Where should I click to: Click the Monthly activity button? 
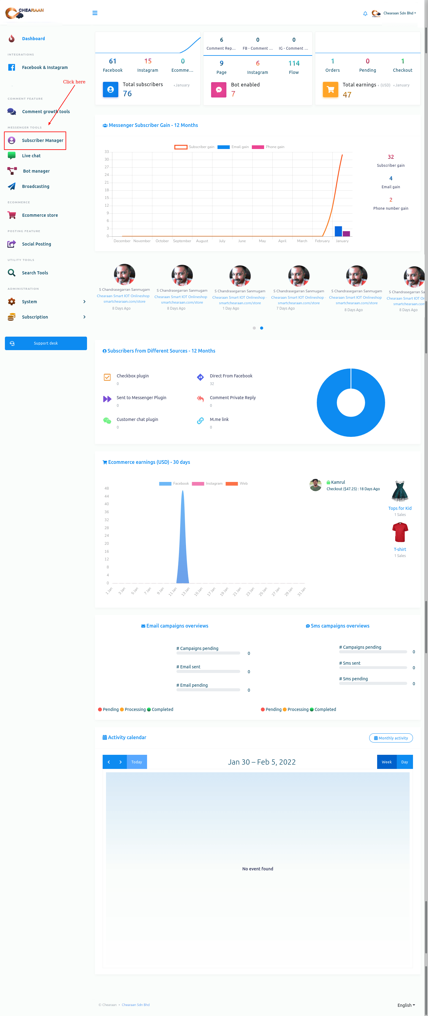(x=391, y=738)
